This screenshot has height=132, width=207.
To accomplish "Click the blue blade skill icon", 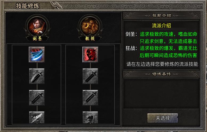I will [x=37, y=54].
